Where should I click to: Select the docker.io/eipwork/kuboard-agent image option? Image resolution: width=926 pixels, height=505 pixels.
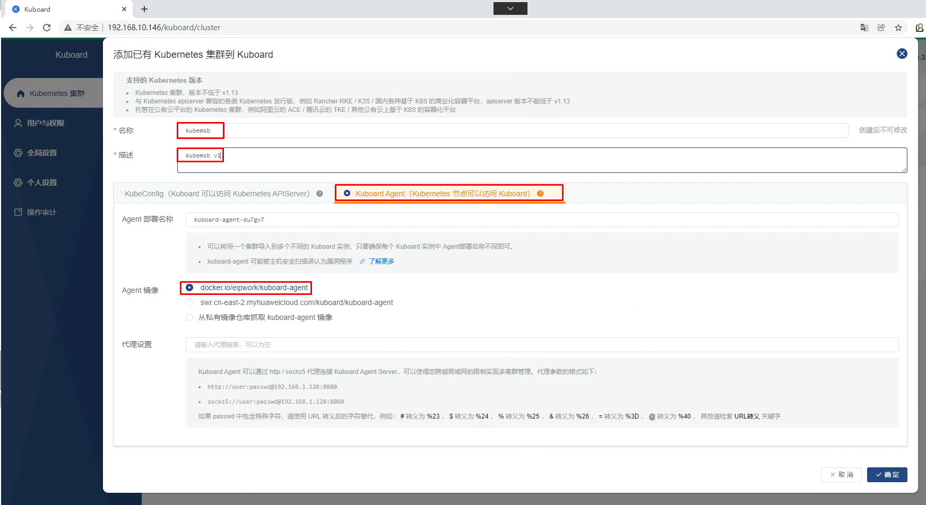point(189,288)
